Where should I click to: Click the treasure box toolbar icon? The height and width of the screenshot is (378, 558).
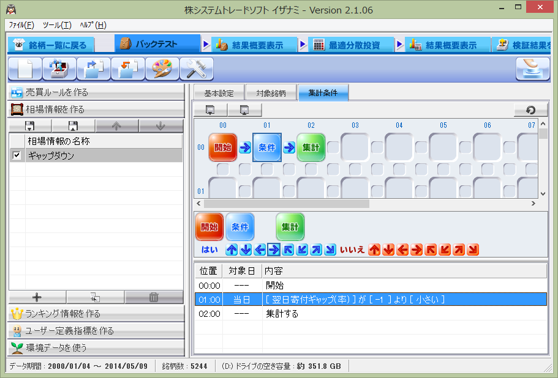pyautogui.click(x=59, y=69)
